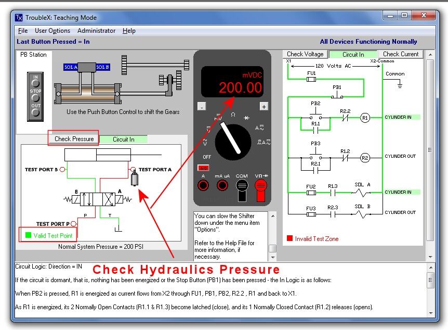Click fuse FU2 in ladder diagram
Screen dimensions: 448x330
pyautogui.click(x=311, y=193)
